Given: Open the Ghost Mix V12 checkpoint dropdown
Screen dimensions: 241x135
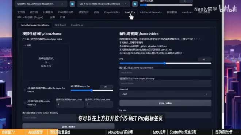Looking at the screenshot, I should (x=41, y=4).
